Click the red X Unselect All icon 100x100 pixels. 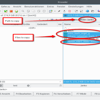coord(11,11)
